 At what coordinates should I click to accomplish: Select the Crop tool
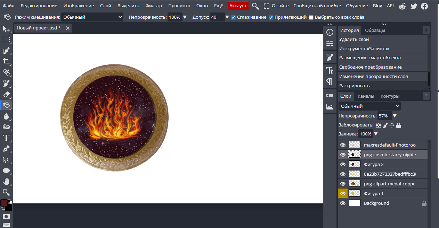(x=6, y=62)
